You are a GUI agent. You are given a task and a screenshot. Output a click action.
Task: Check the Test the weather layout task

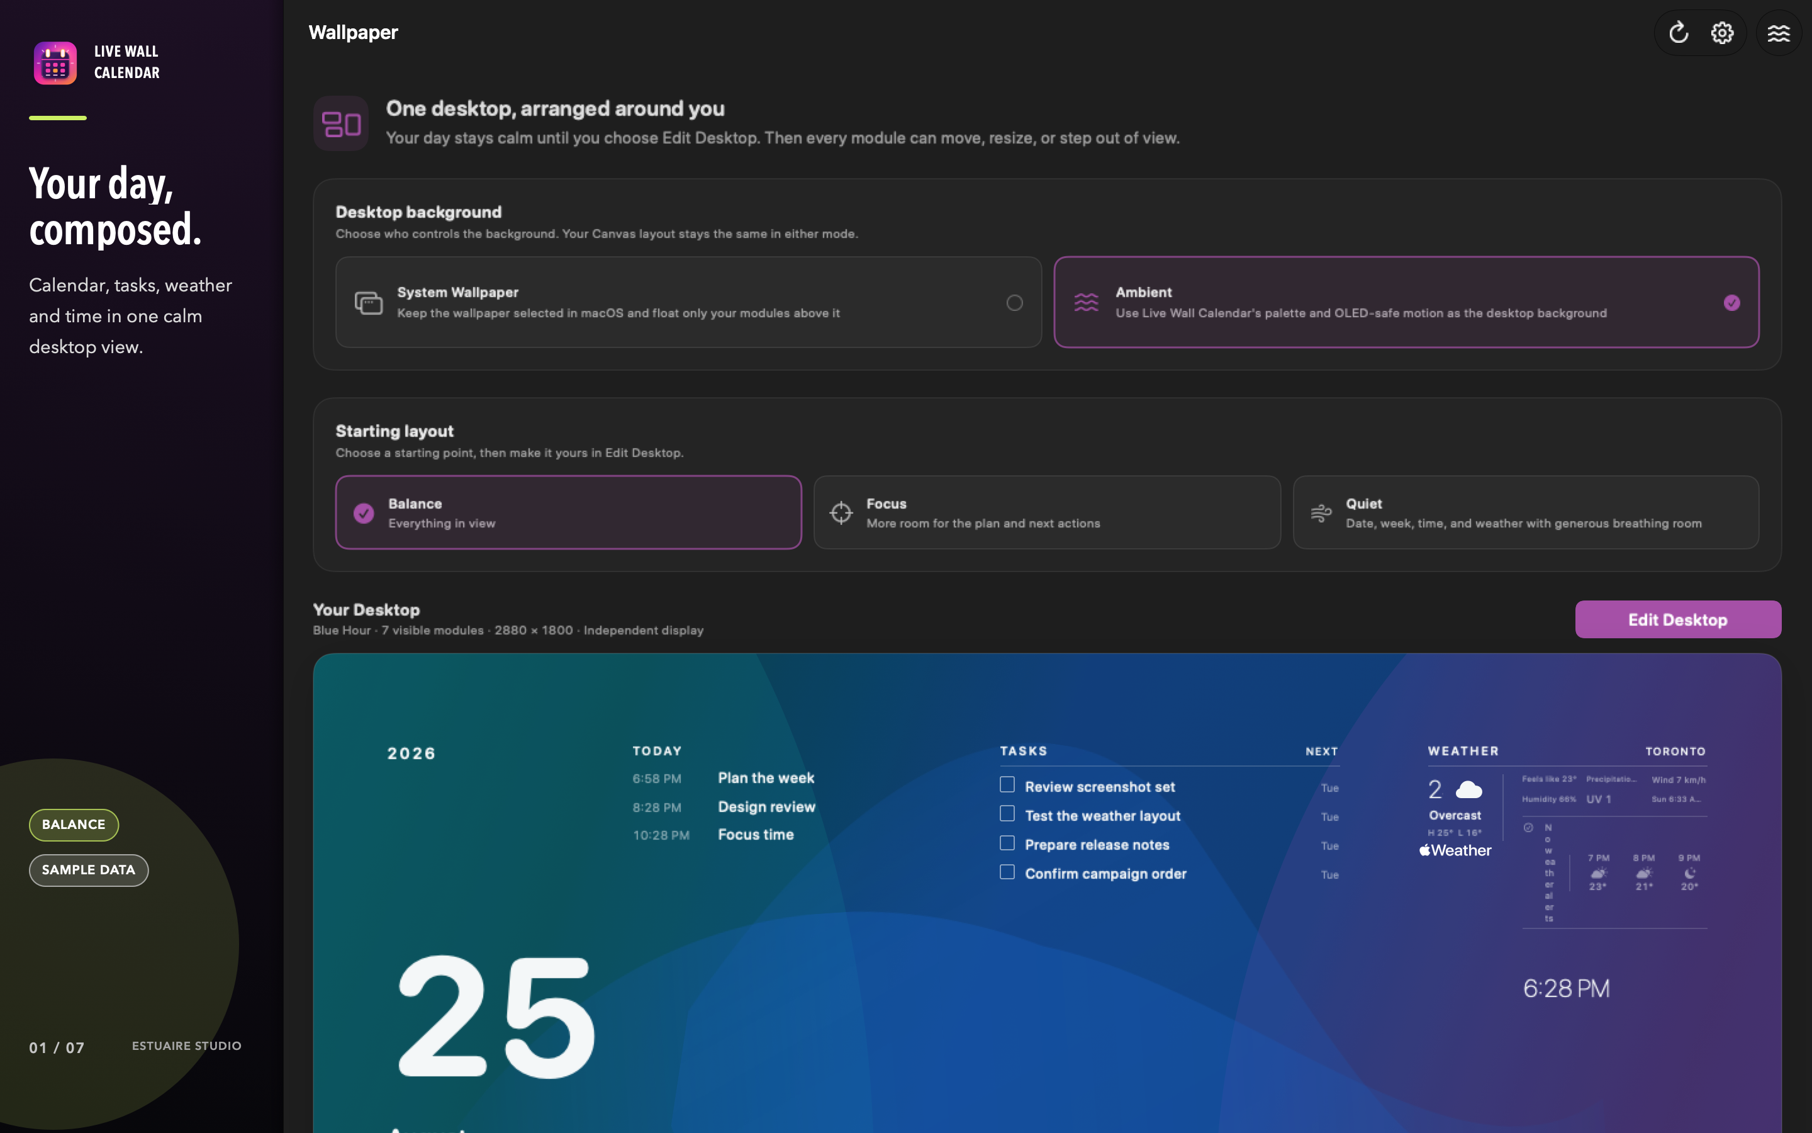click(x=1007, y=814)
